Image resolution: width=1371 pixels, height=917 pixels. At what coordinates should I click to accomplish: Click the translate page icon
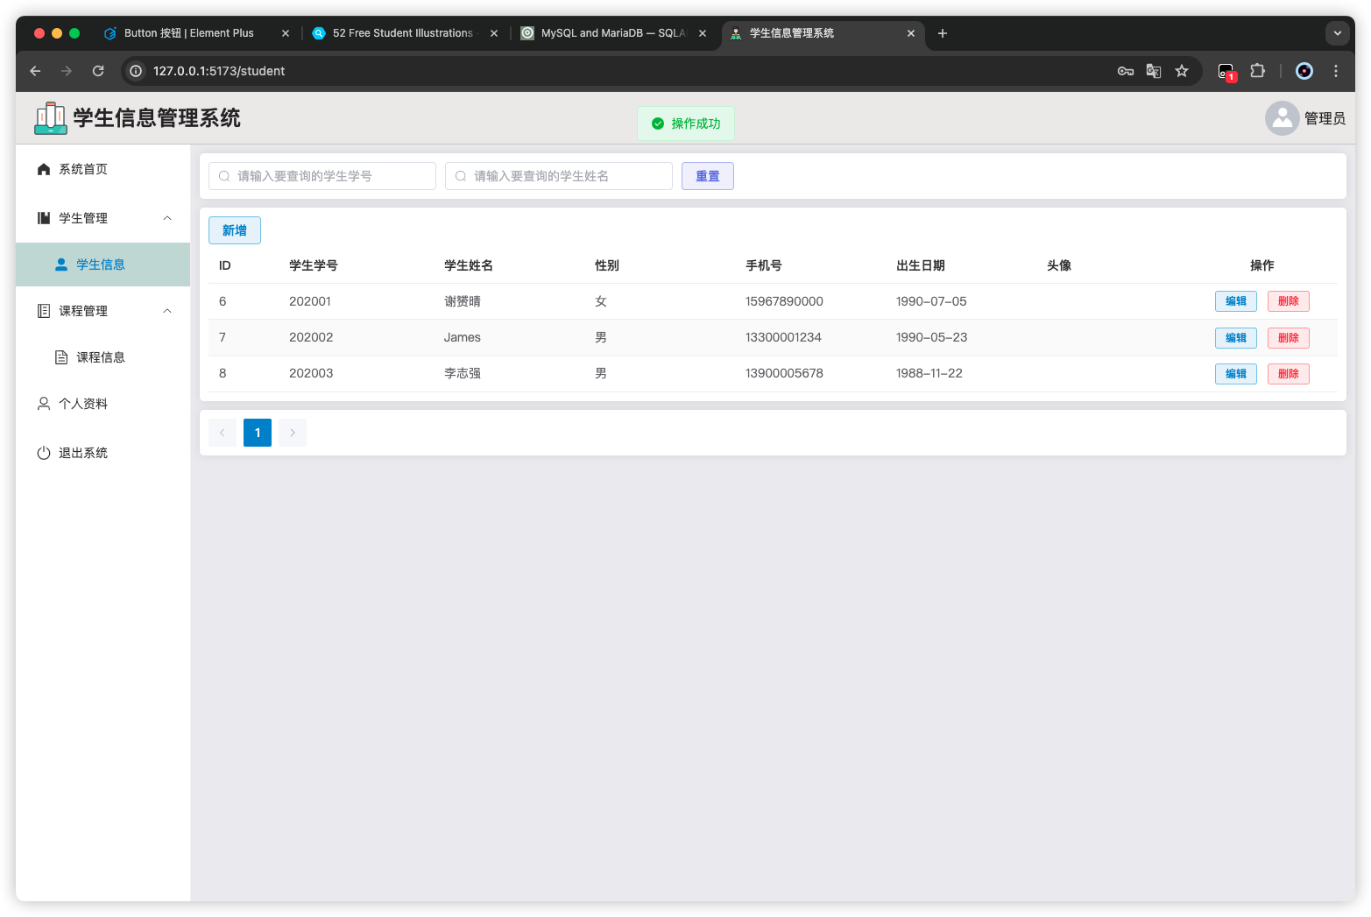(x=1154, y=71)
